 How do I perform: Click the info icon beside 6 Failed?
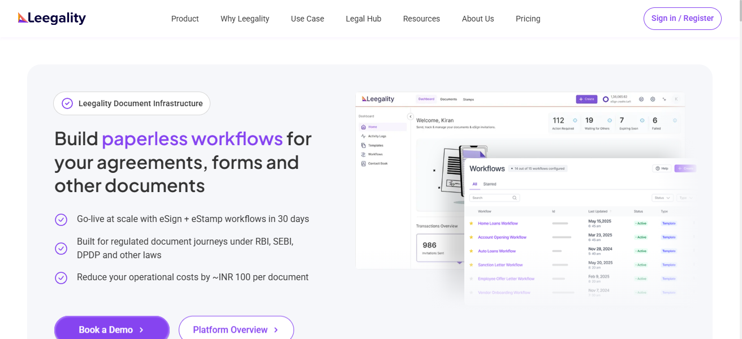coord(675,120)
